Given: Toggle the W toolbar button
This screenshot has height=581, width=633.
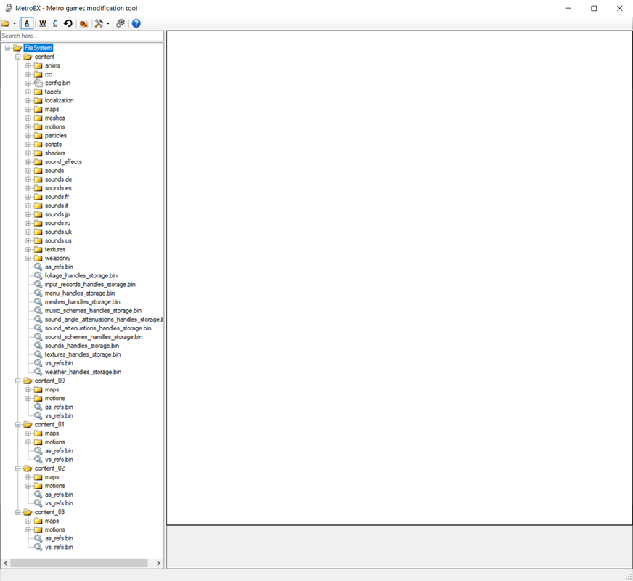Looking at the screenshot, I should (42, 23).
